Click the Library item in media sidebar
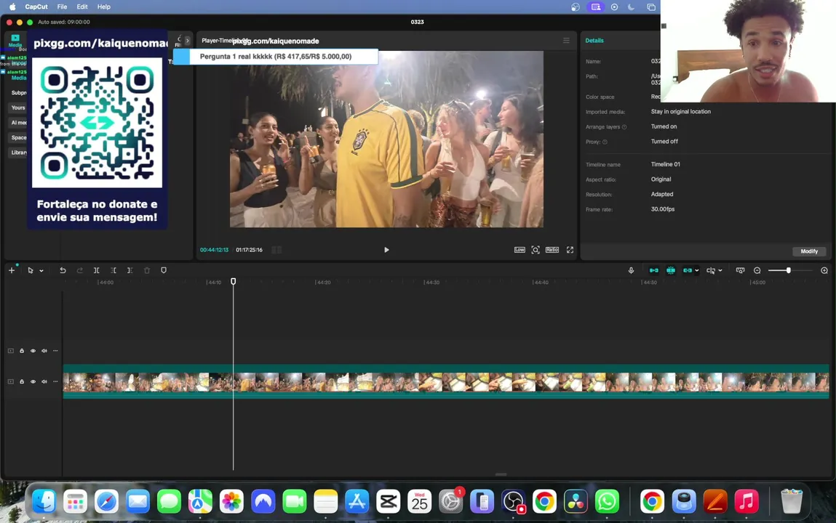This screenshot has height=523, width=836. (x=19, y=153)
